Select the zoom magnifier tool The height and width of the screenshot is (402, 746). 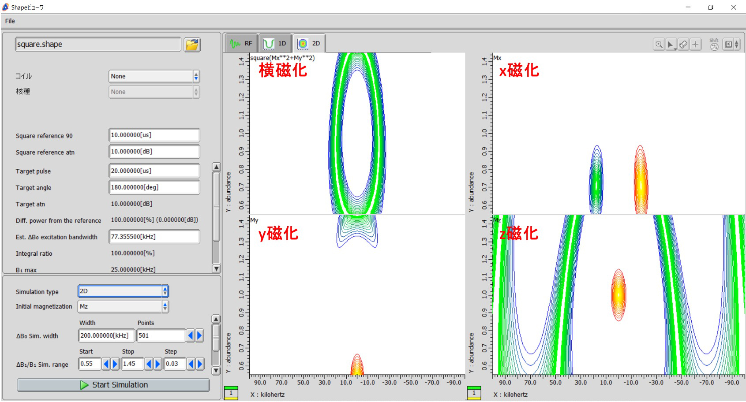coord(659,45)
